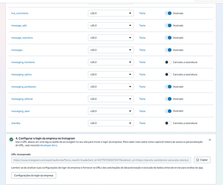Open the messaging_postbacks field link
223x185 pixels.
coord(24,87)
